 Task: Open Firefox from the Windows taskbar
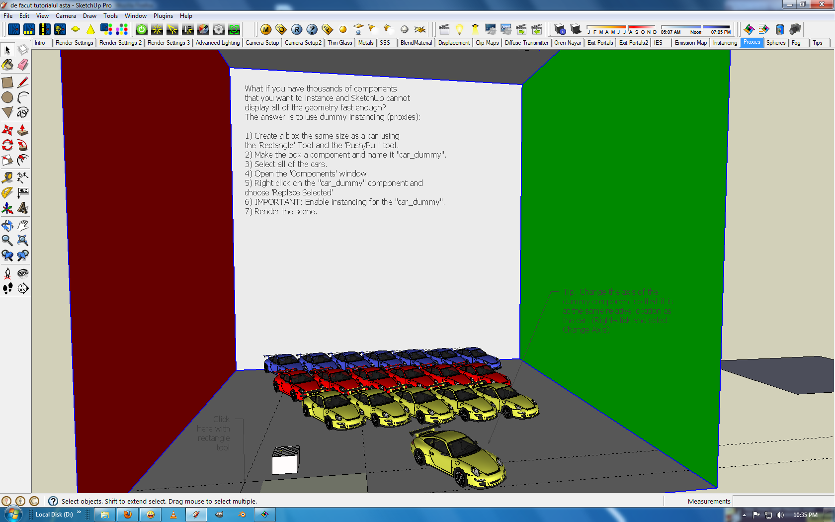128,515
